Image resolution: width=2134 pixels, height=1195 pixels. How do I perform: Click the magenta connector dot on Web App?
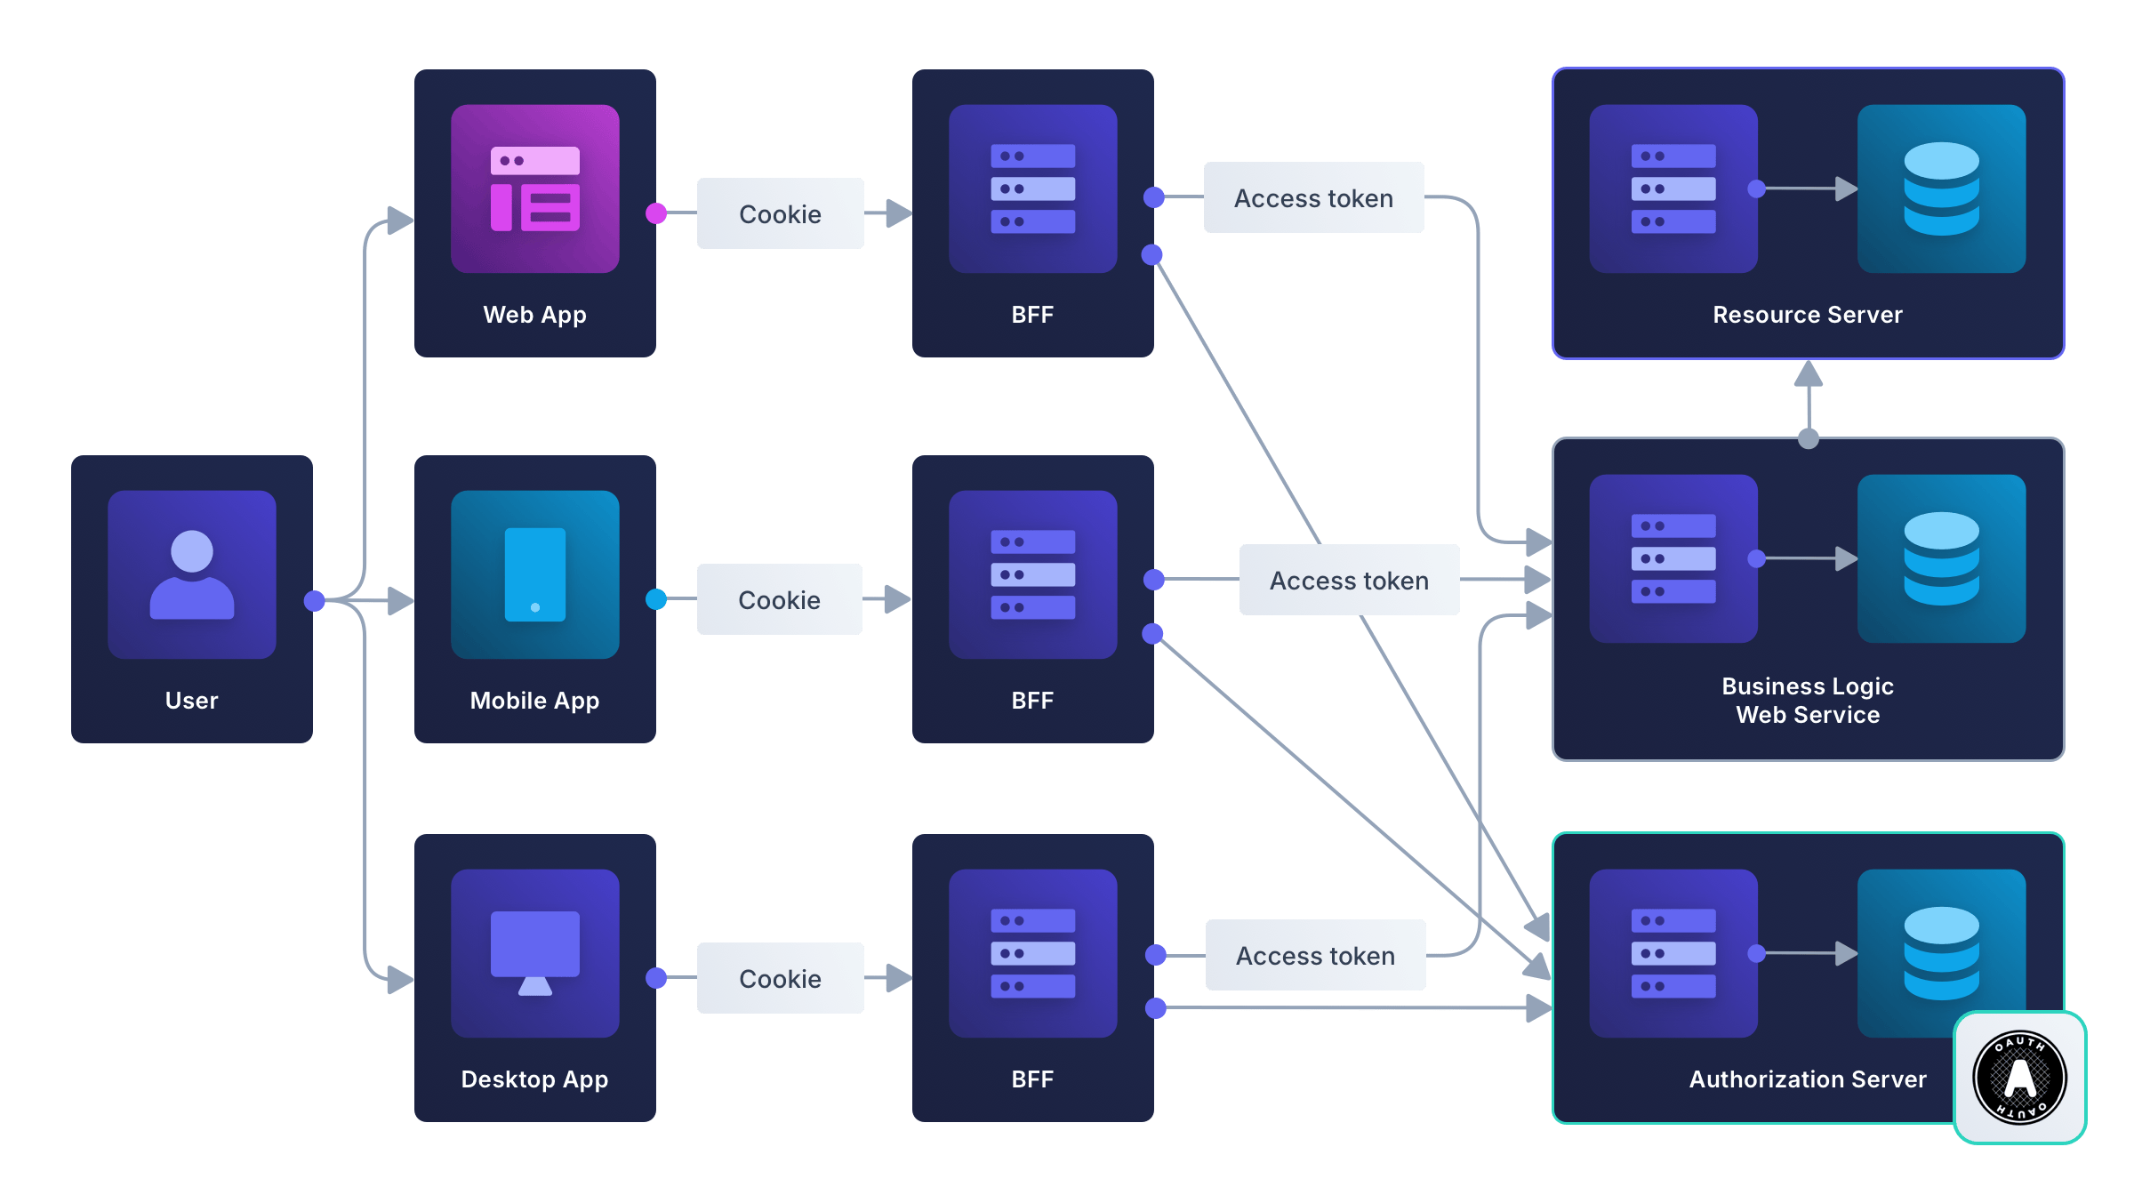(x=656, y=213)
